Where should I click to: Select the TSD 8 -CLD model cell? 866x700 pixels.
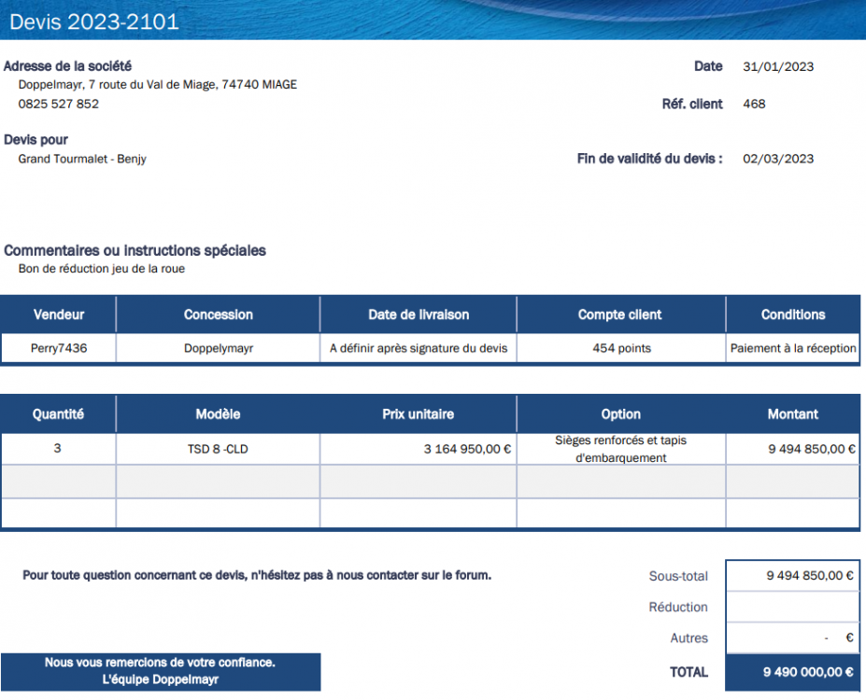[218, 449]
